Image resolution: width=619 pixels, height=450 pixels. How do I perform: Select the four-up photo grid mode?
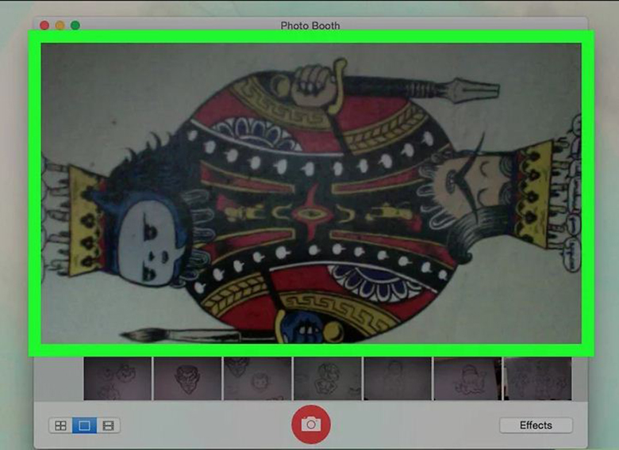[60, 425]
